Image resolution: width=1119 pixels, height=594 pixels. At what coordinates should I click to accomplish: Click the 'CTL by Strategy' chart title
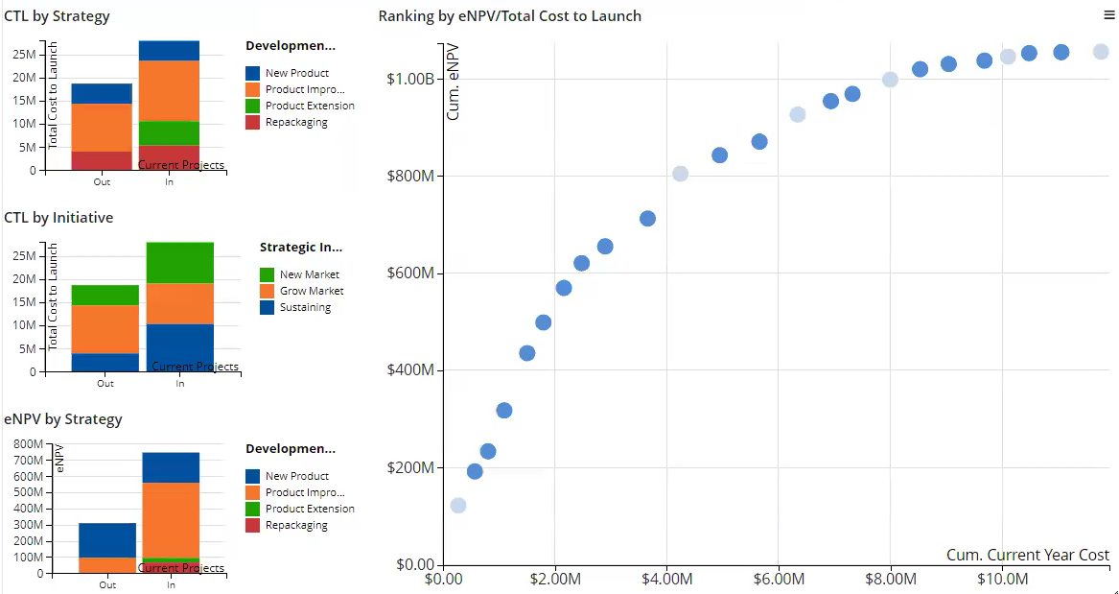tap(58, 15)
